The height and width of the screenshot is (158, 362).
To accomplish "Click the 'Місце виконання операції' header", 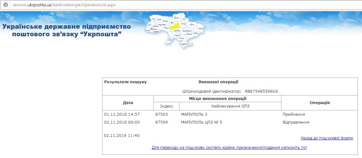I will coord(217,98).
